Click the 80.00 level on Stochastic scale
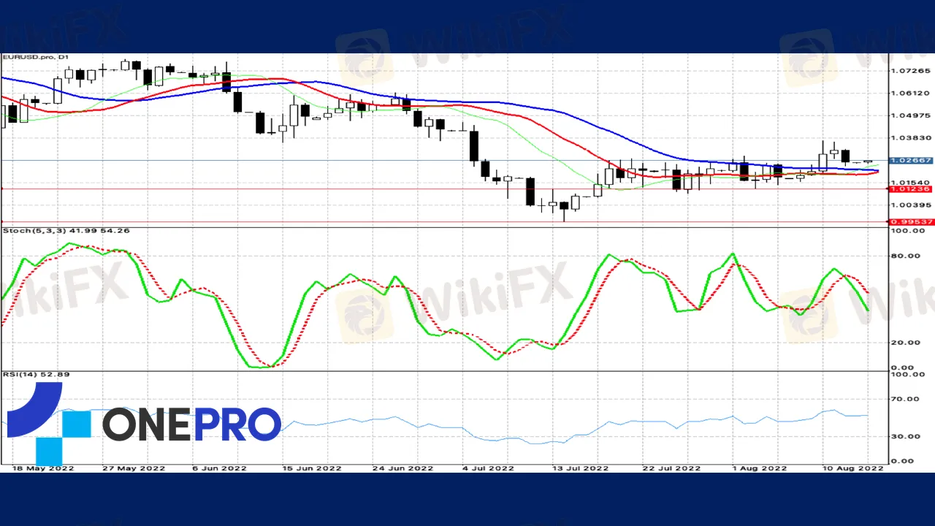The image size is (935, 526). coord(907,256)
